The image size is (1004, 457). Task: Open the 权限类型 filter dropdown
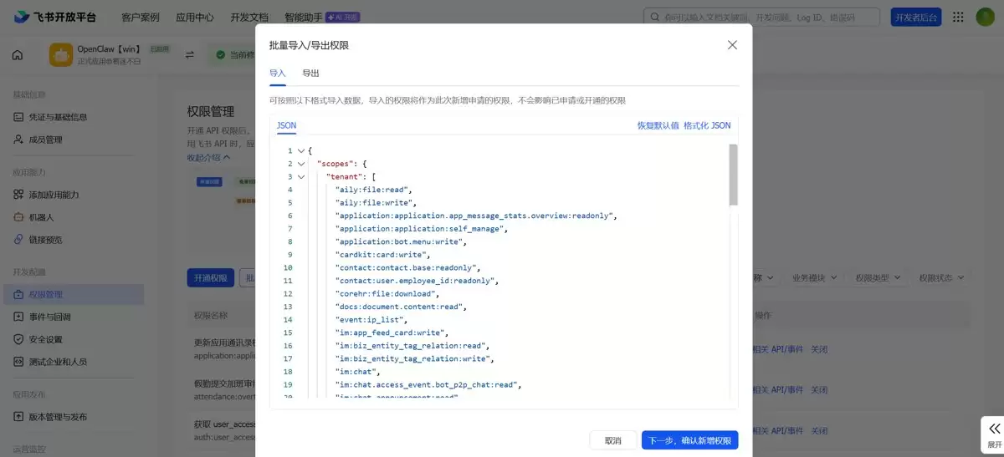[x=878, y=277]
